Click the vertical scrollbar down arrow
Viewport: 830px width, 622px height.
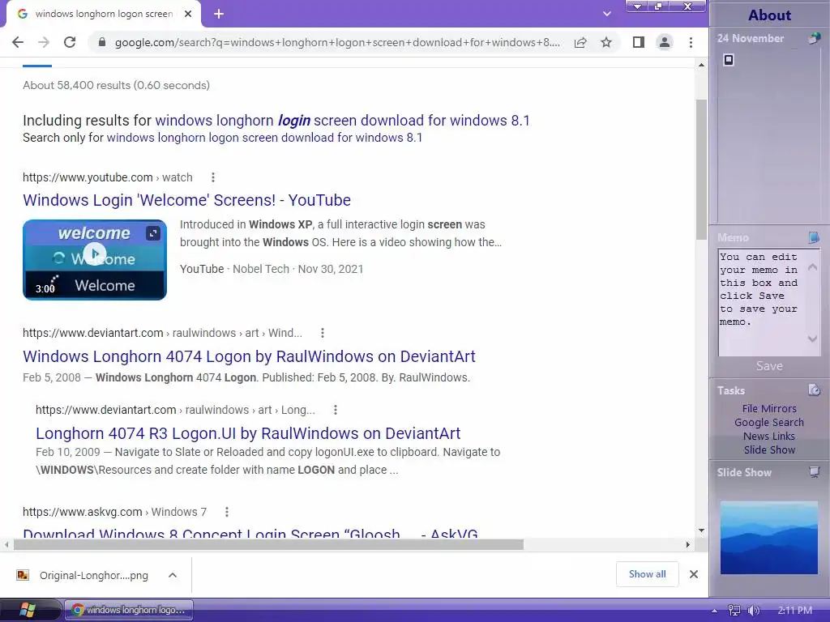(x=701, y=530)
